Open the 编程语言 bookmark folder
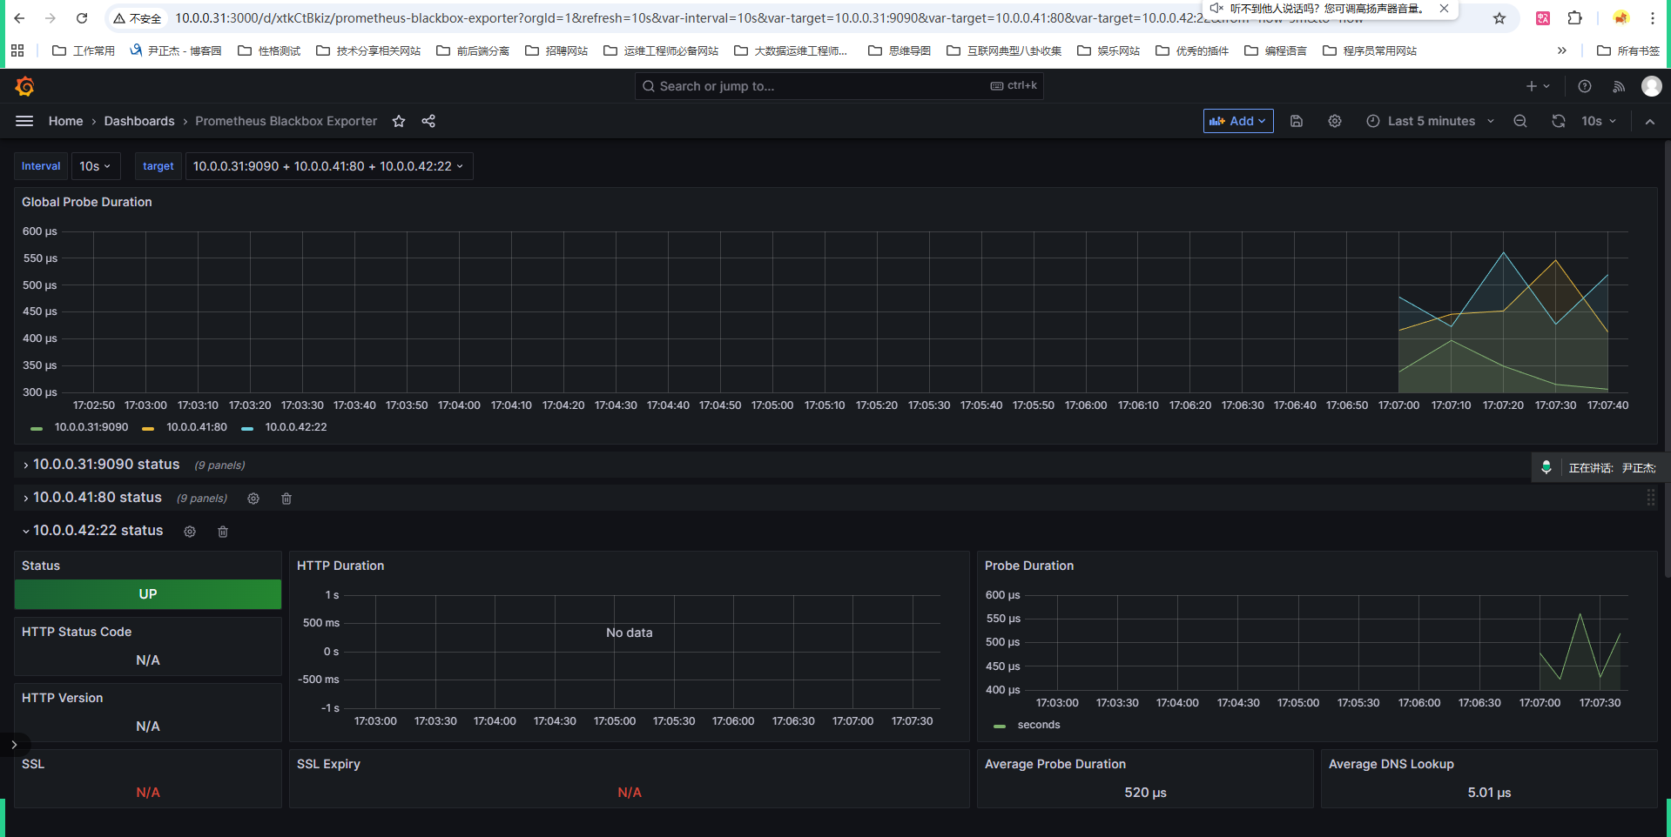The height and width of the screenshot is (837, 1671). coord(1276,50)
